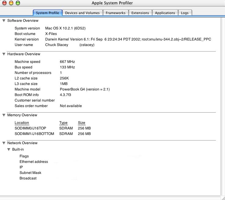Collapse the Built-in network triangle
225x200 pixels.
point(9,150)
